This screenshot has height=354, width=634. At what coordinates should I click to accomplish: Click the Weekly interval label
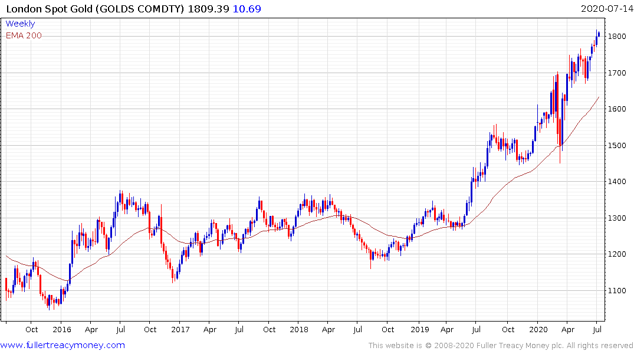pos(20,24)
